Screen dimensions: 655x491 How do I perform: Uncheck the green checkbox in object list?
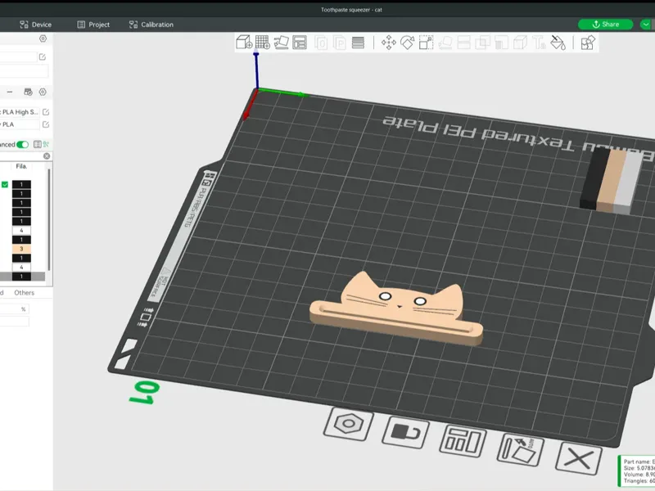tap(5, 184)
